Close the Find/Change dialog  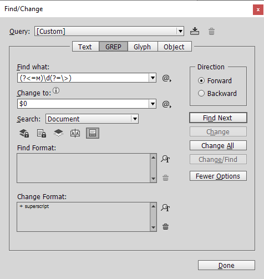(258, 9)
